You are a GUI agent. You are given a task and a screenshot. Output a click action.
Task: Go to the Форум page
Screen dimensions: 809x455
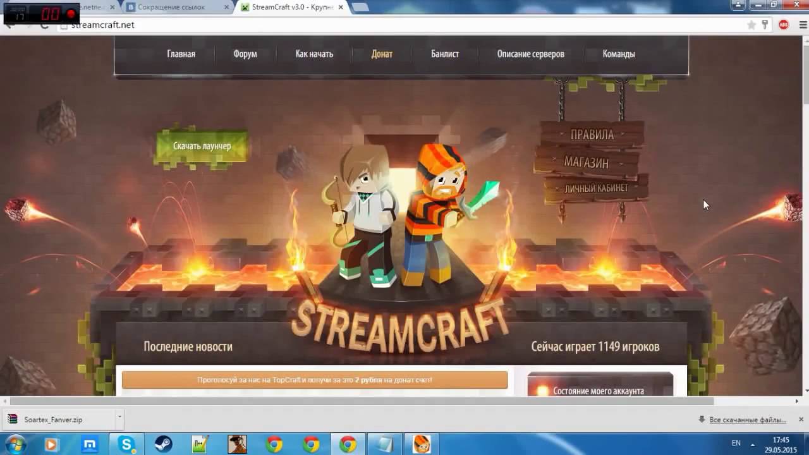point(245,54)
